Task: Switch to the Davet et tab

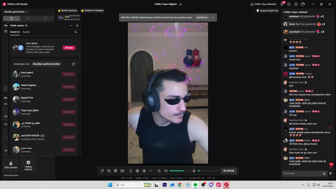Action: 15,32
